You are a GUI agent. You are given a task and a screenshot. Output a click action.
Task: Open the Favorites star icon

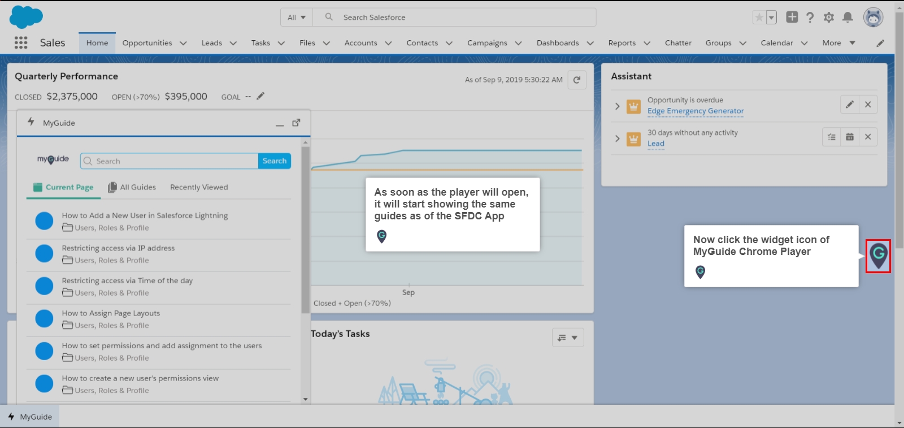click(759, 18)
